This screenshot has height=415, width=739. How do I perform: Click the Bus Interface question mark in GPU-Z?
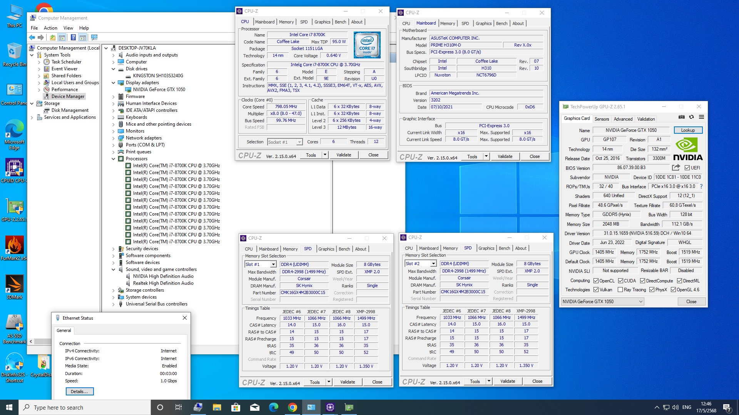coord(701,186)
